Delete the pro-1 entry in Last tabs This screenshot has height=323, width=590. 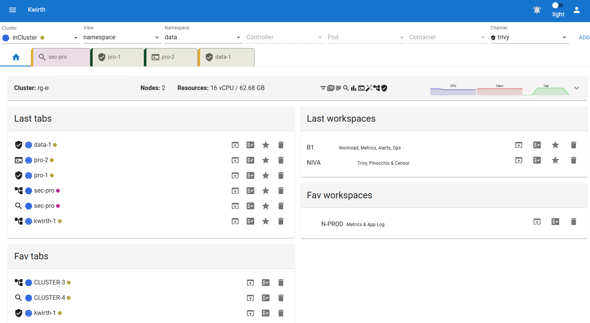[281, 175]
